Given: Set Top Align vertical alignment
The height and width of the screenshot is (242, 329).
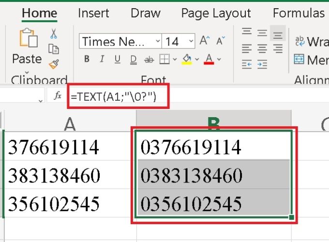Looking at the screenshot, I should (x=247, y=32).
